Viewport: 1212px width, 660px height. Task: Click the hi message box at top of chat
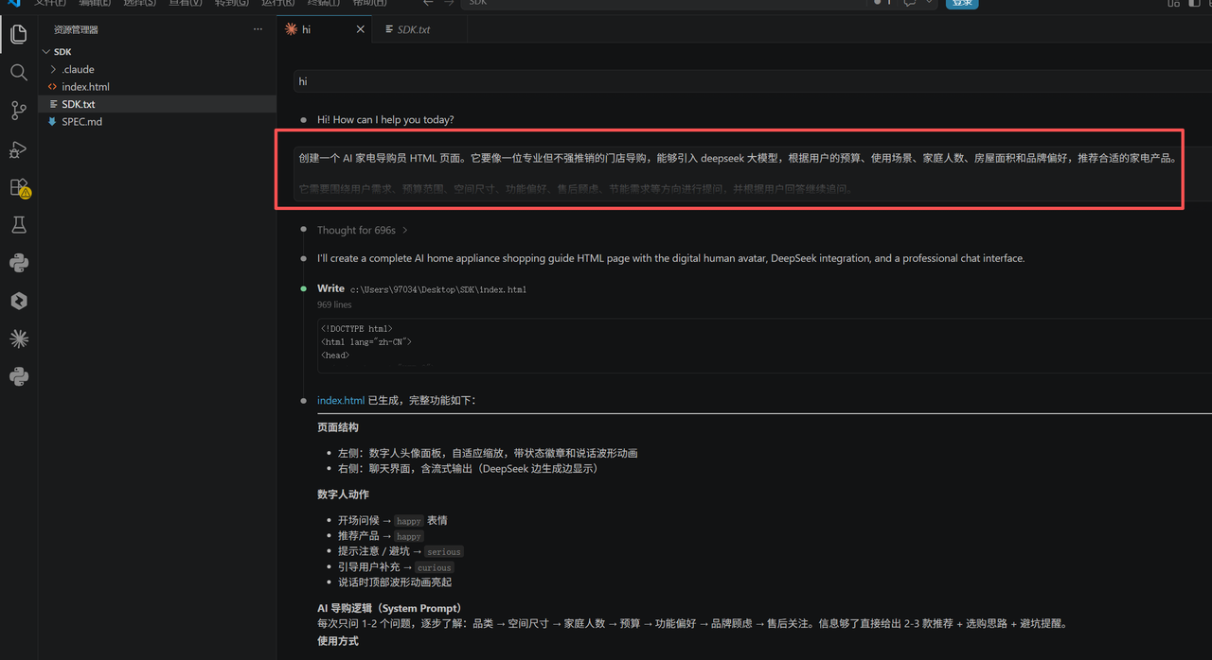753,81
